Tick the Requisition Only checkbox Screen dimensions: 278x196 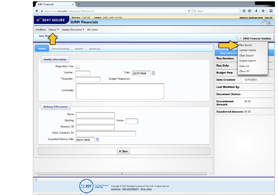[x=78, y=67]
